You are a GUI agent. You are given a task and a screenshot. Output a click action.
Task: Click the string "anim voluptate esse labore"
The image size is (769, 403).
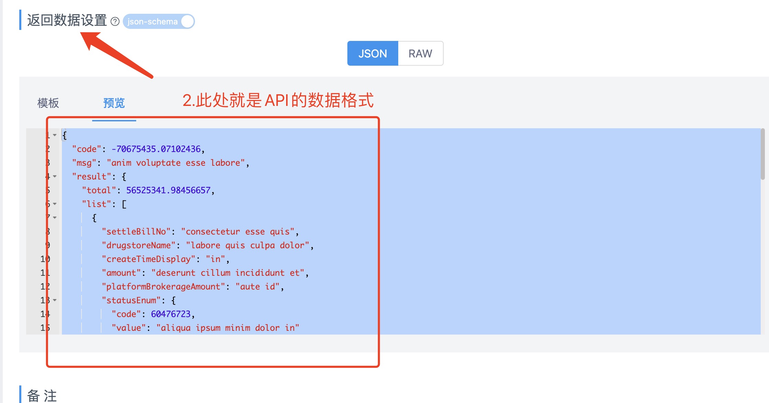(176, 163)
